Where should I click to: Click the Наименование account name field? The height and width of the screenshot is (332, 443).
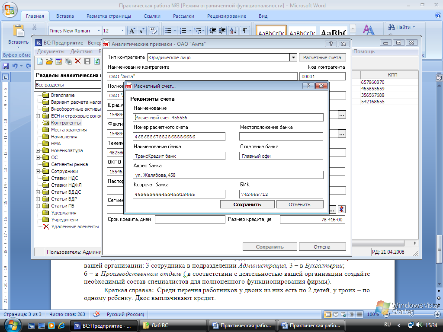click(228, 118)
